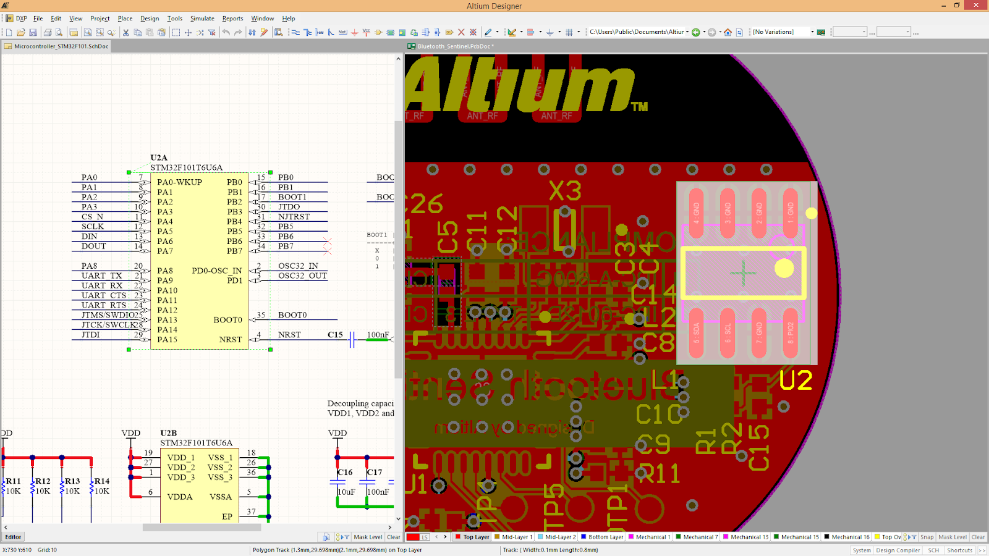Click the New document icon
The height and width of the screenshot is (556, 989).
9,32
